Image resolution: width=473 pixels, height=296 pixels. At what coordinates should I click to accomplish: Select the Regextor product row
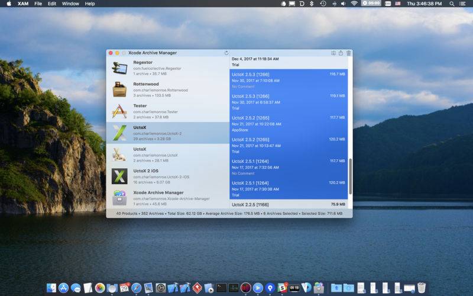(x=168, y=67)
